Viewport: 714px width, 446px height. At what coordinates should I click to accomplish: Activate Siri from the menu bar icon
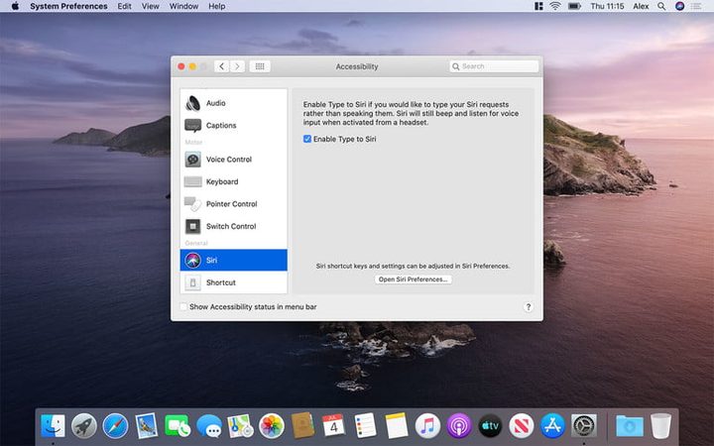(x=680, y=6)
